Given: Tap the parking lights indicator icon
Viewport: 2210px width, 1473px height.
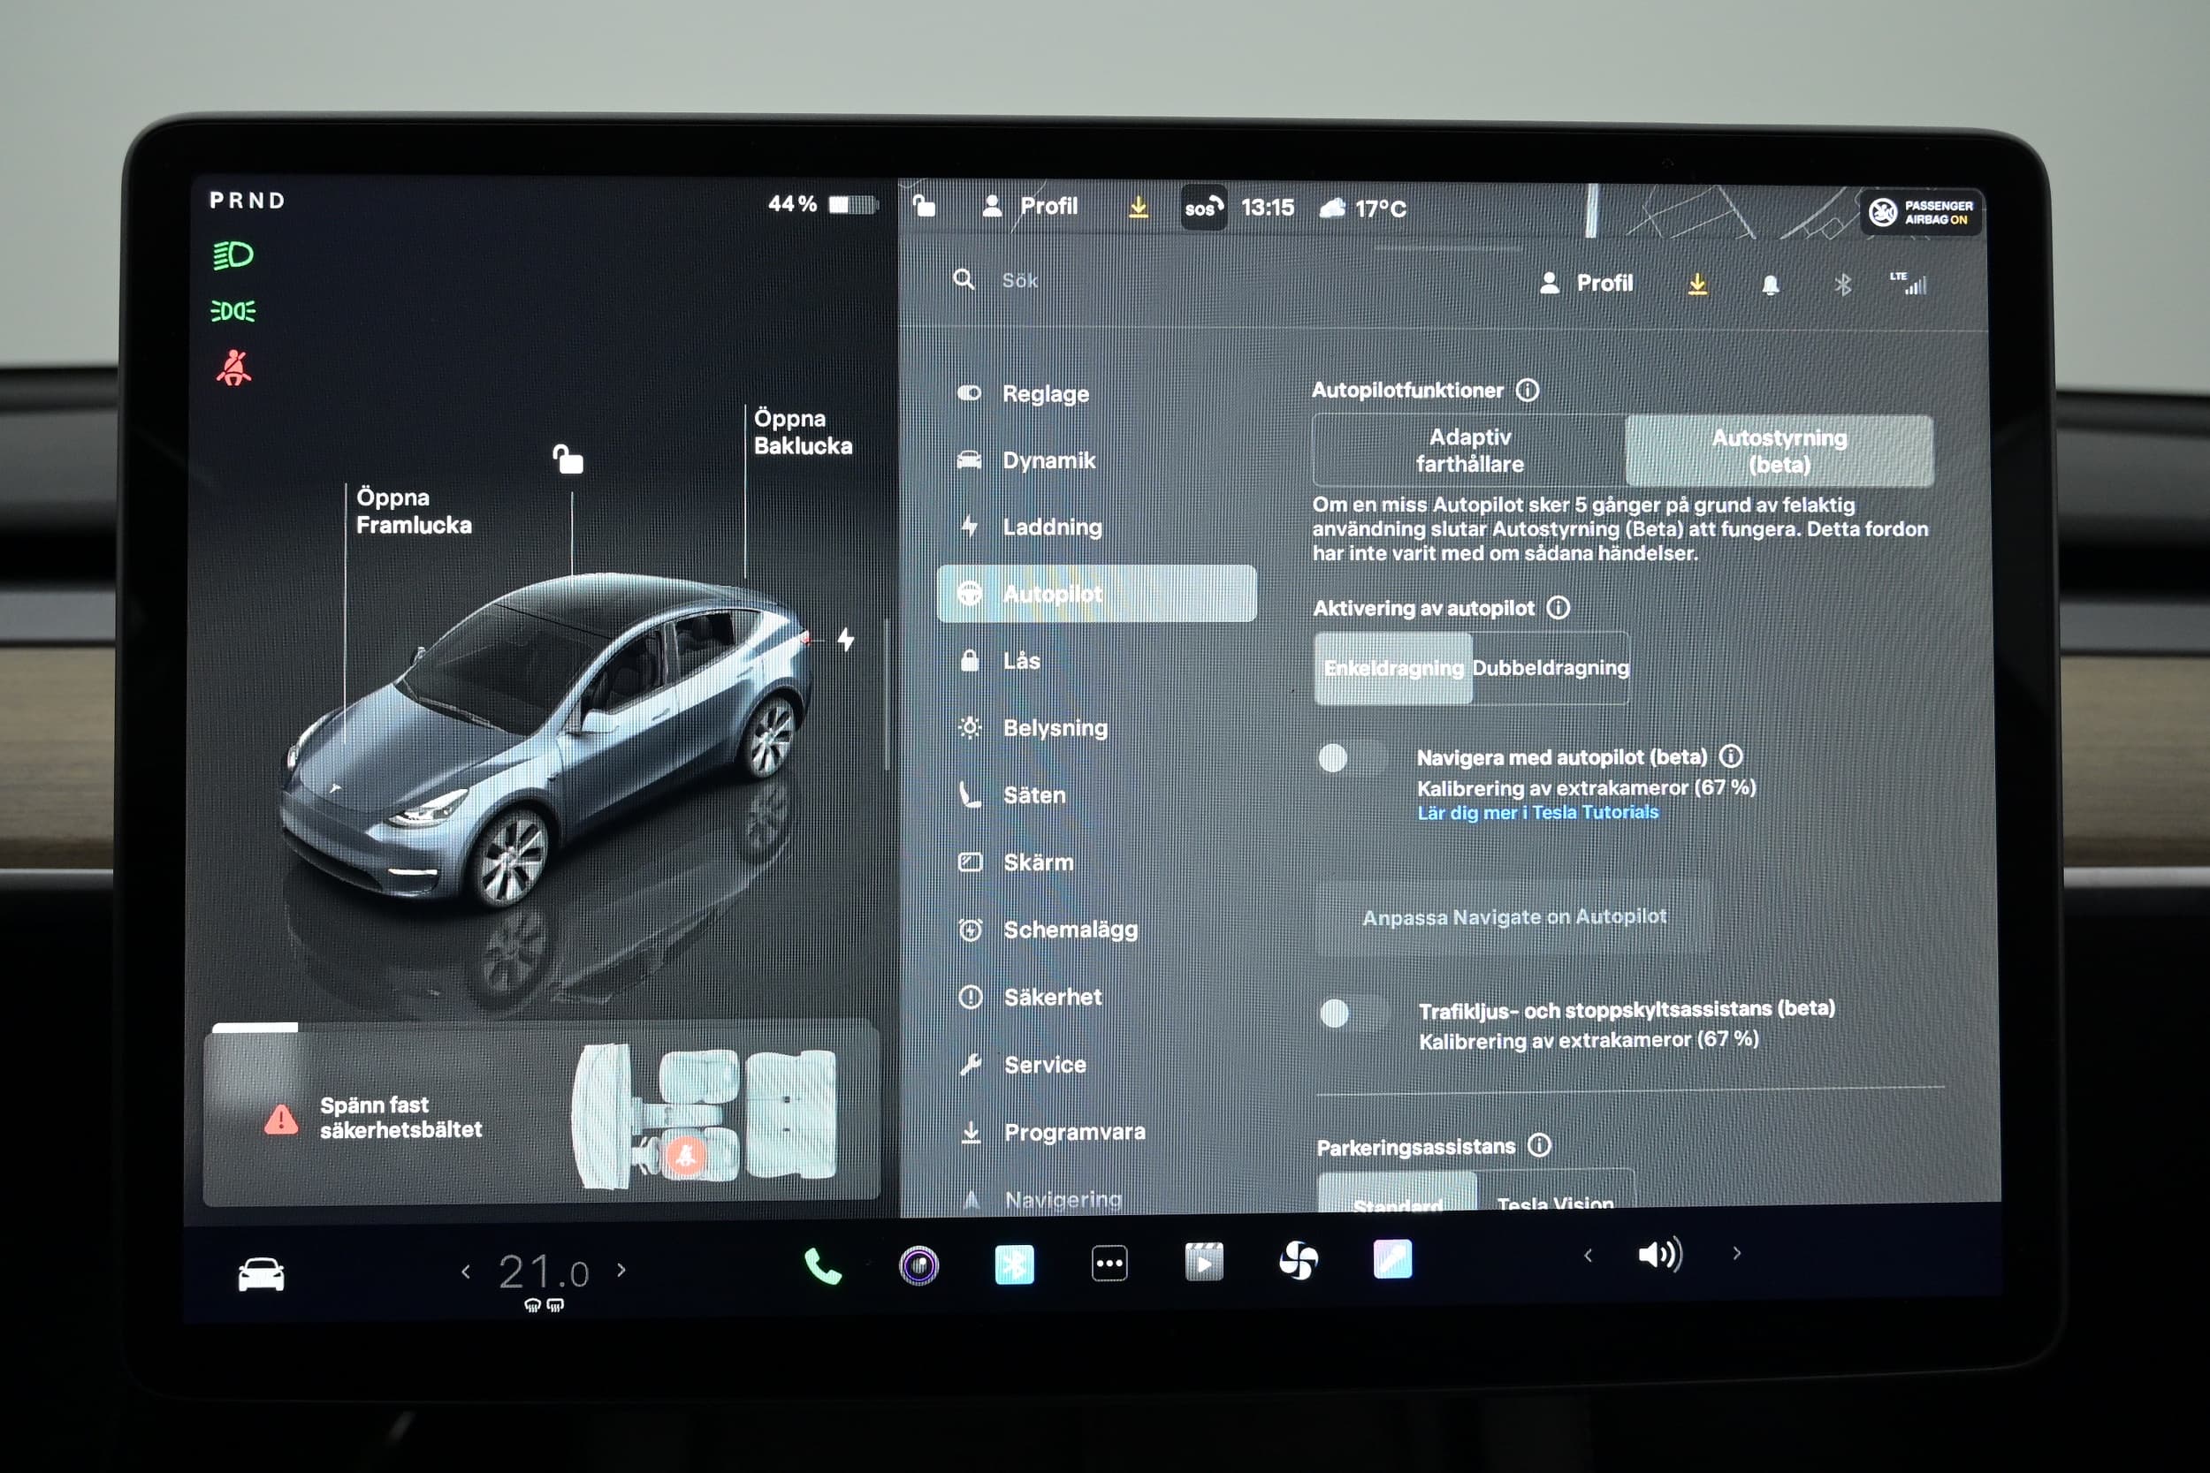Looking at the screenshot, I should click(232, 311).
